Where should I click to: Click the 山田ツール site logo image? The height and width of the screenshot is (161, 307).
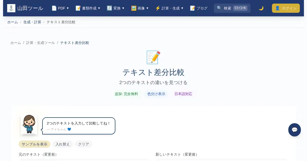[x=11, y=8]
